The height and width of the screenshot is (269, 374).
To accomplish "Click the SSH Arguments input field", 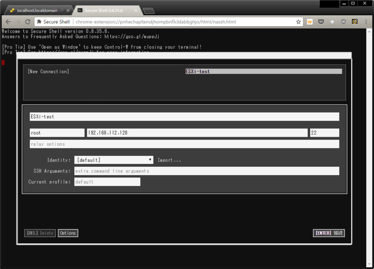I will click(207, 171).
